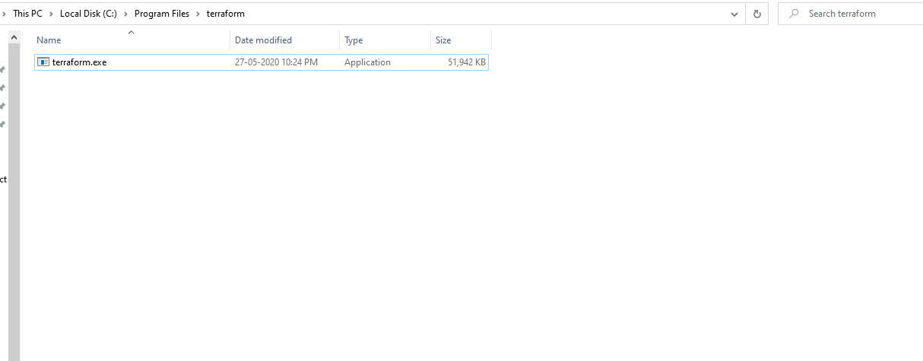Click the Application type cell
923x361 pixels.
367,62
